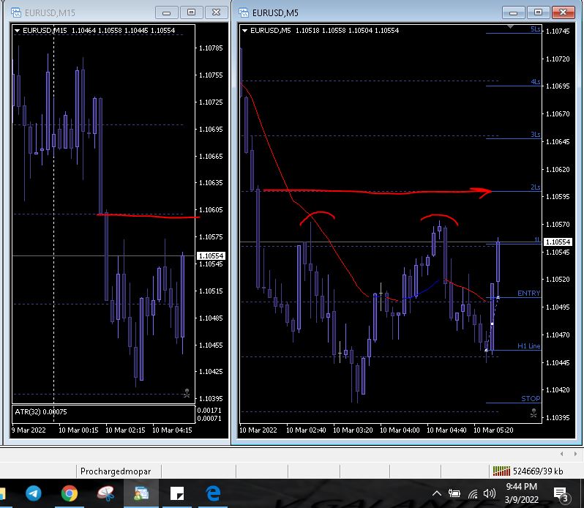Image resolution: width=584 pixels, height=508 pixels.
Task: Open Telegram from the taskbar
Action: coord(34,493)
